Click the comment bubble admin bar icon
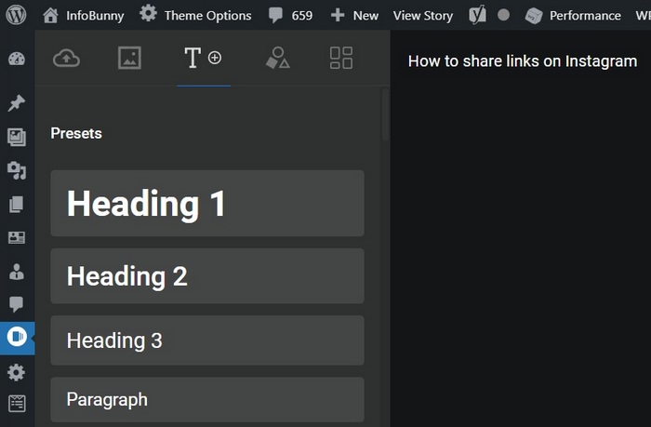Image resolution: width=651 pixels, height=427 pixels. pyautogui.click(x=275, y=16)
